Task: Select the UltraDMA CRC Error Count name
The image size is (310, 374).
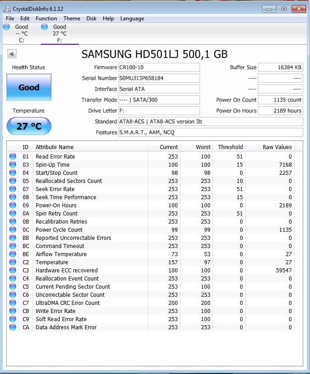Action: click(x=67, y=303)
